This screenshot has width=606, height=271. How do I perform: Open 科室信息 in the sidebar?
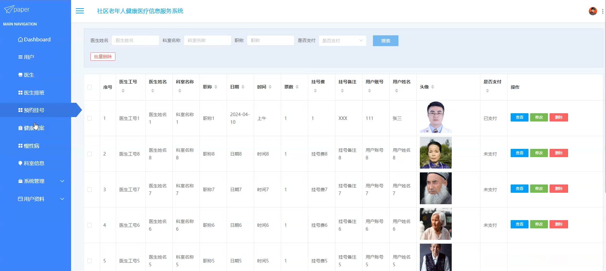coord(35,163)
